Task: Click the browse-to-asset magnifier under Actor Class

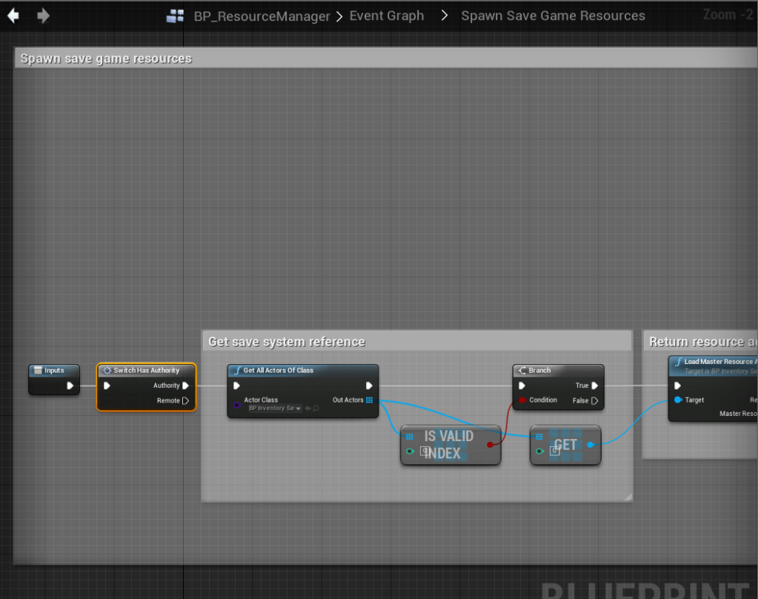Action: [x=316, y=408]
